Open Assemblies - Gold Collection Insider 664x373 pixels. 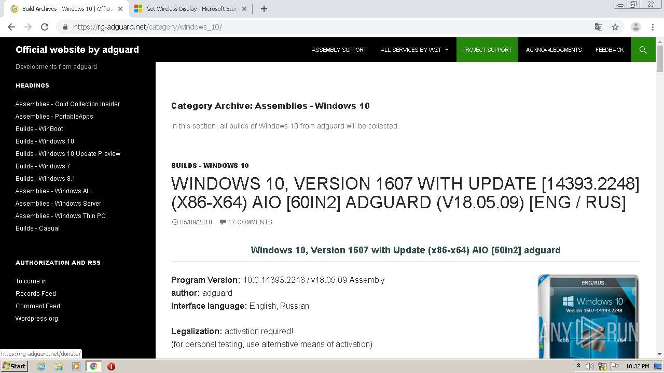click(67, 104)
